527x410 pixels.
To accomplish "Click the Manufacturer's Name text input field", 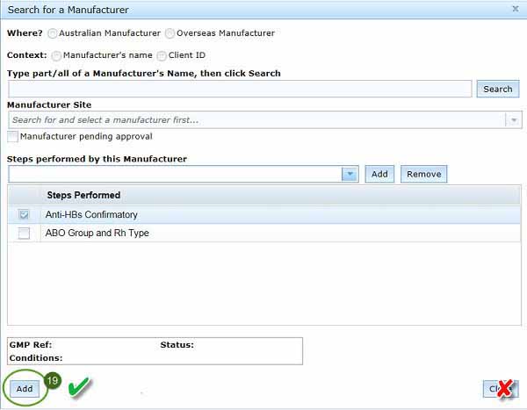I will pyautogui.click(x=240, y=89).
